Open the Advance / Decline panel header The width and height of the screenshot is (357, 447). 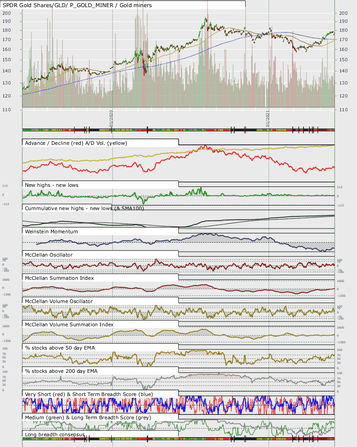coord(76,143)
